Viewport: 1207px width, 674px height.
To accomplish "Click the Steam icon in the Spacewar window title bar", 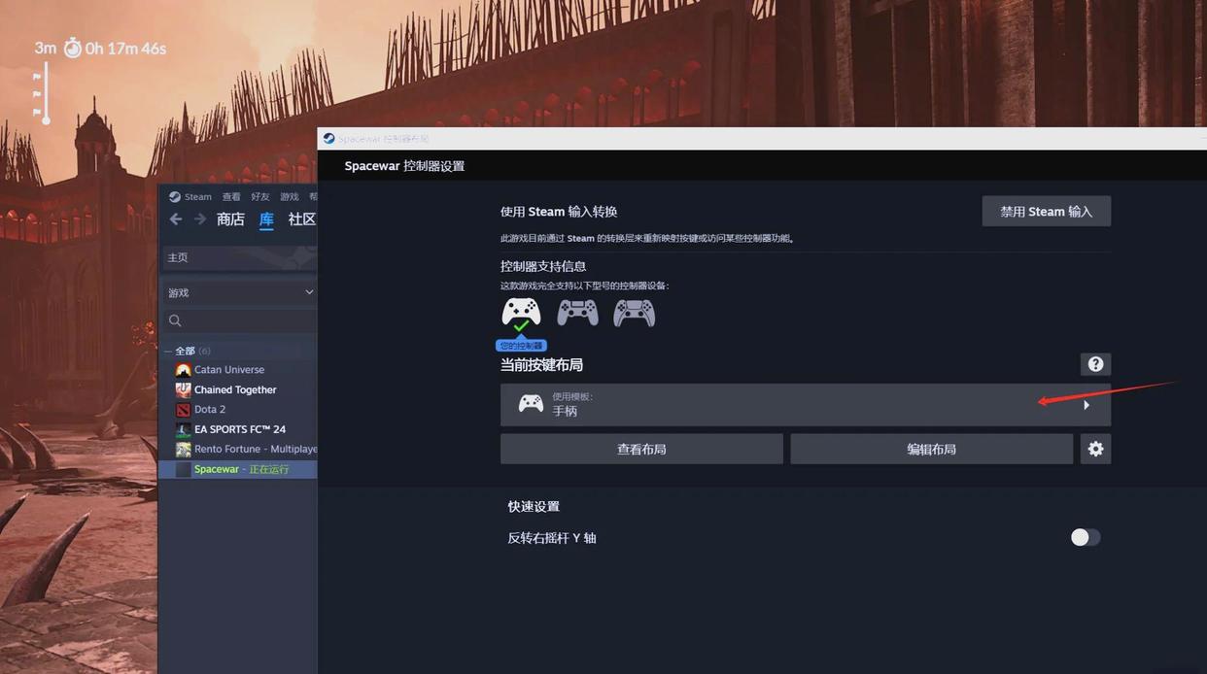I will (328, 139).
